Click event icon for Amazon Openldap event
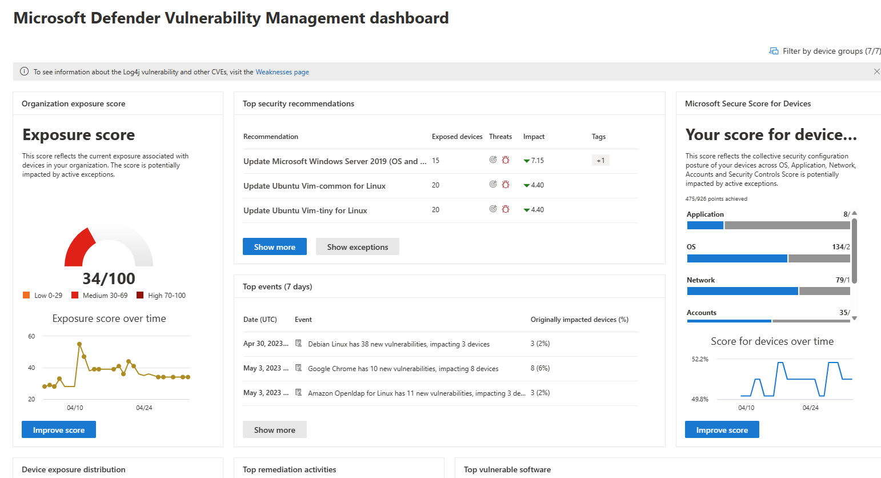The width and height of the screenshot is (881, 478). [x=298, y=393]
